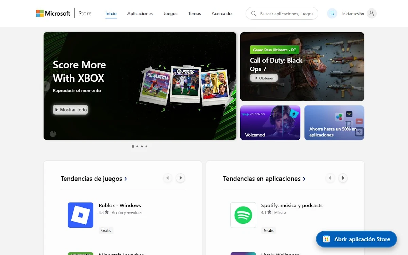Open Tendencias de juegos heading
This screenshot has width=408, height=255.
click(91, 178)
